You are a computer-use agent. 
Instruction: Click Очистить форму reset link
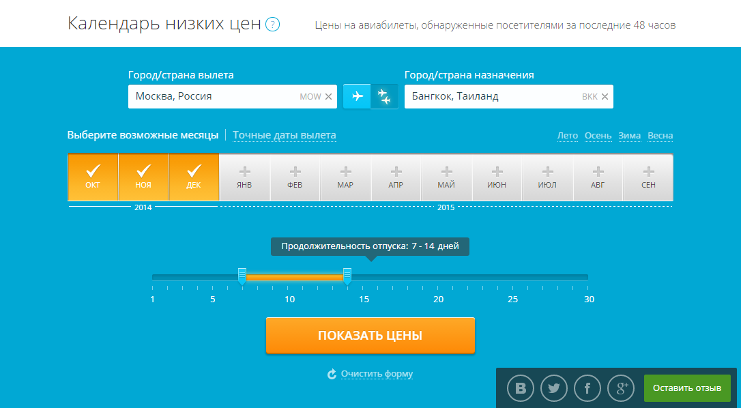click(377, 374)
